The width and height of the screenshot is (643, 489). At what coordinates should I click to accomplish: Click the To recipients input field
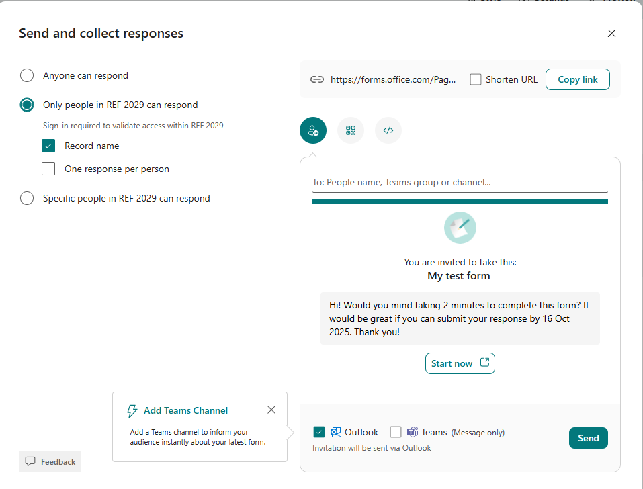pos(460,182)
